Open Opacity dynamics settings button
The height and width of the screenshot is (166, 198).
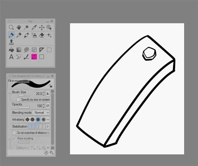(x=48, y=106)
